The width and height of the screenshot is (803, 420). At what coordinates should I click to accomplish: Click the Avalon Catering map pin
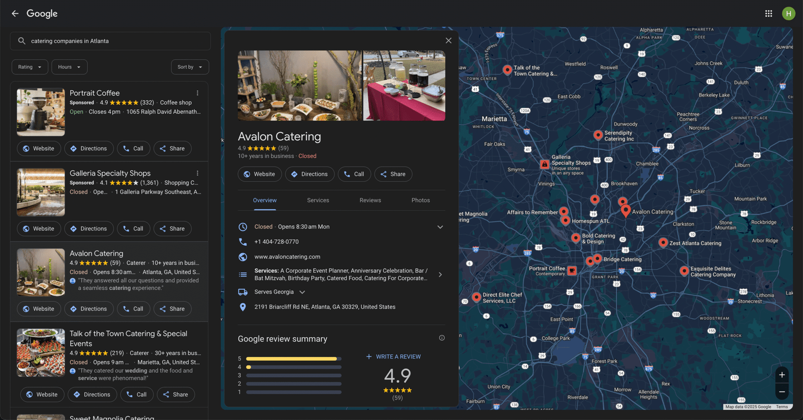click(625, 211)
